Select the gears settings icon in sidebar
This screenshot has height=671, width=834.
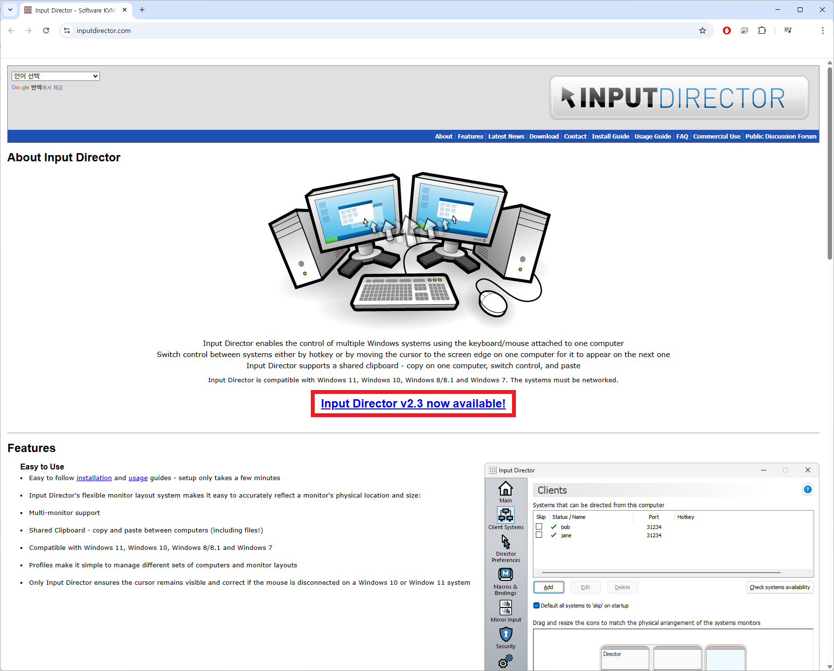(x=506, y=661)
